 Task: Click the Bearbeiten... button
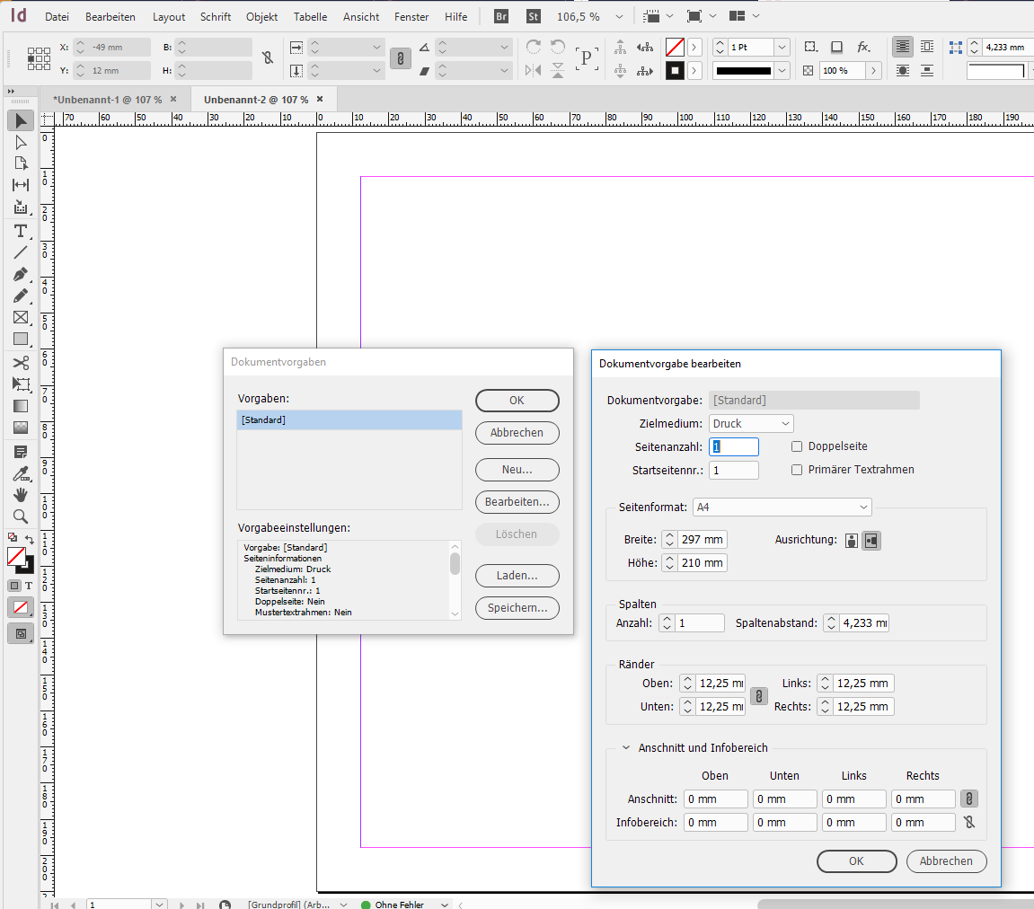click(517, 501)
